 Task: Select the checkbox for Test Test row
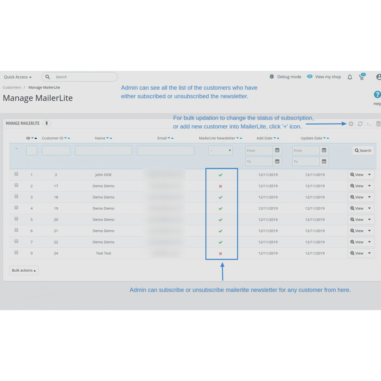(x=16, y=252)
